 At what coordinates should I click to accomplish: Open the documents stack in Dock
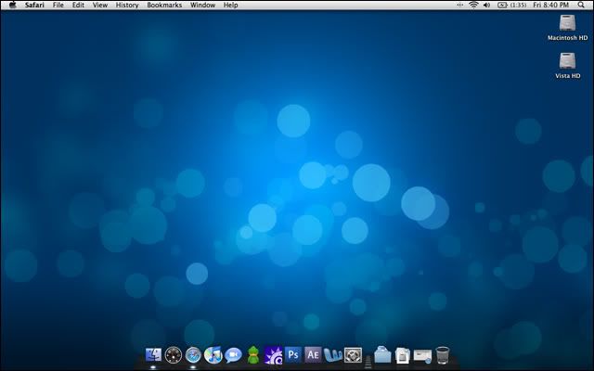[x=402, y=355]
